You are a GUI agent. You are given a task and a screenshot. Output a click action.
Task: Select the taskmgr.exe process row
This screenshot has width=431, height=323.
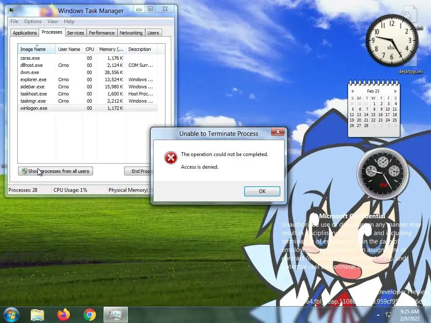[x=88, y=101]
